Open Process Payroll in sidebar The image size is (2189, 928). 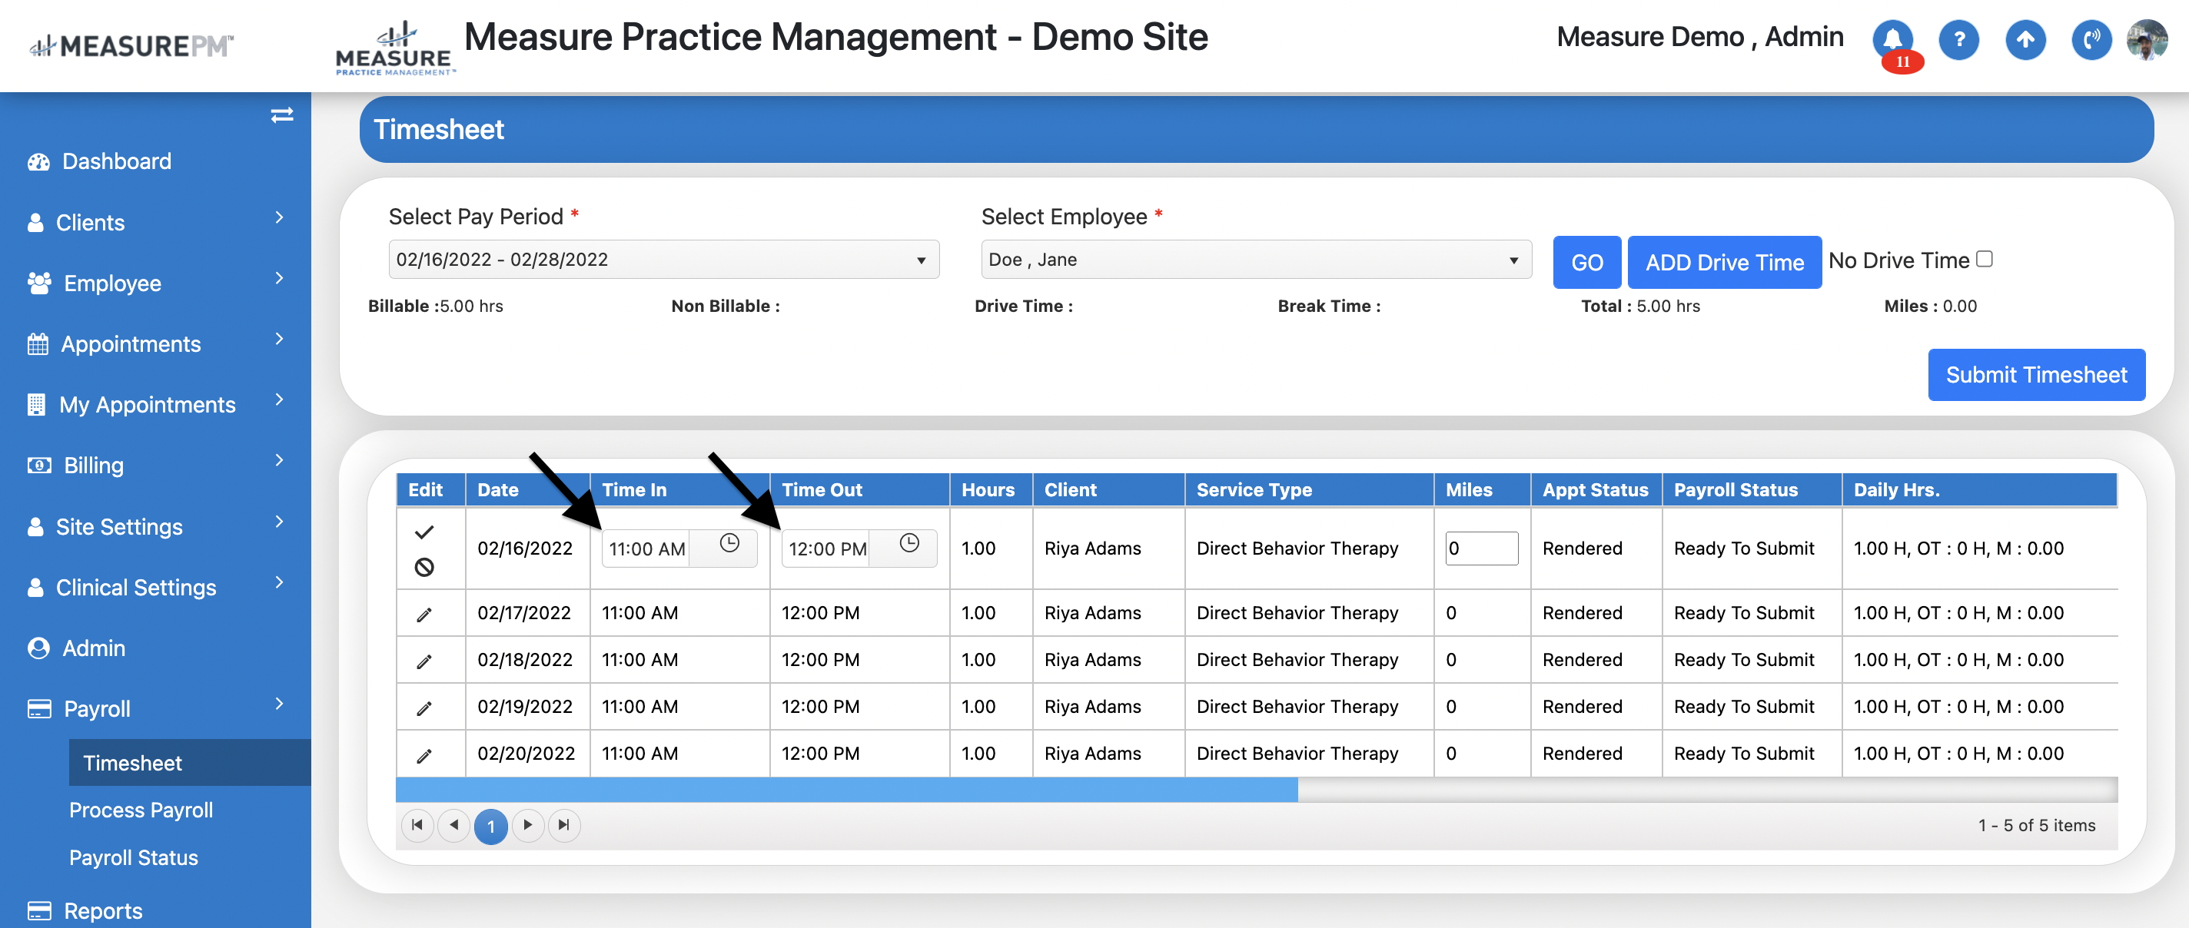click(141, 810)
